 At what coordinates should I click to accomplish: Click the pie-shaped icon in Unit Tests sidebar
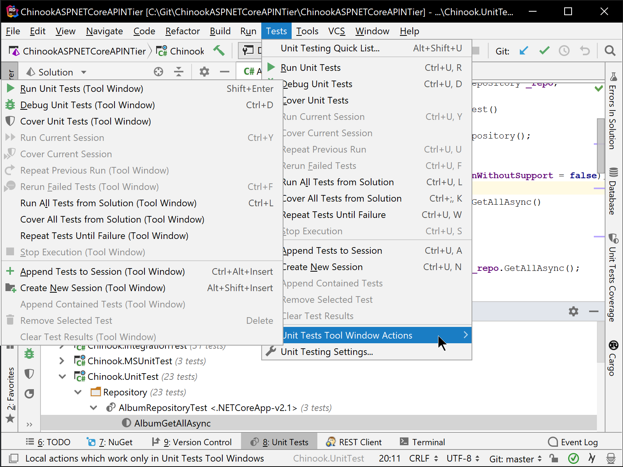click(x=29, y=394)
